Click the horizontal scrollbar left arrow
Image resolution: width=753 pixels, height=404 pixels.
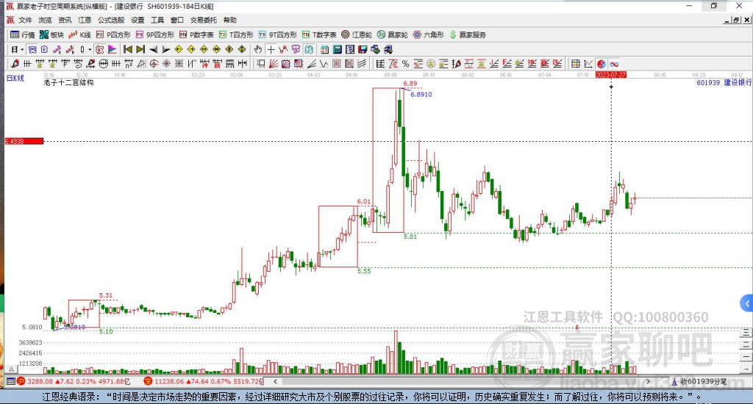pos(275,381)
